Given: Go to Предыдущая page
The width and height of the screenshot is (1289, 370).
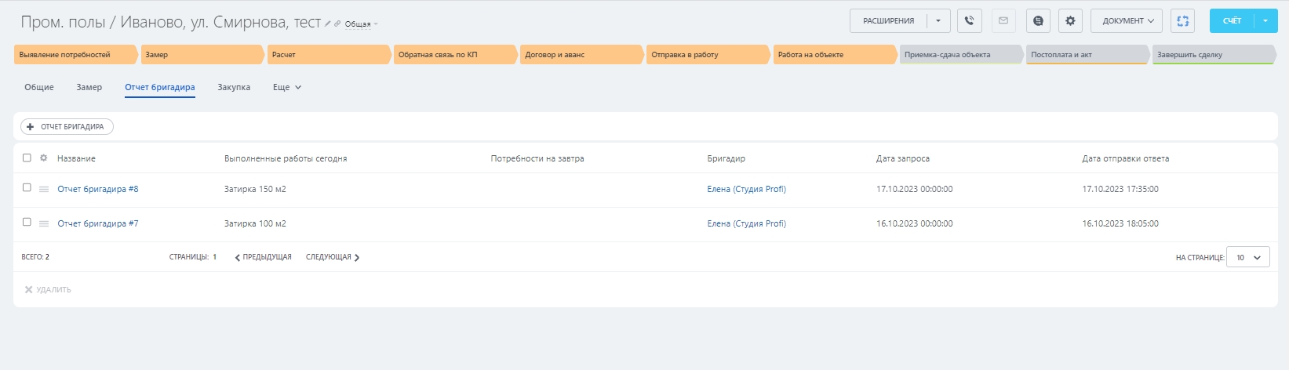Looking at the screenshot, I should click(x=263, y=257).
